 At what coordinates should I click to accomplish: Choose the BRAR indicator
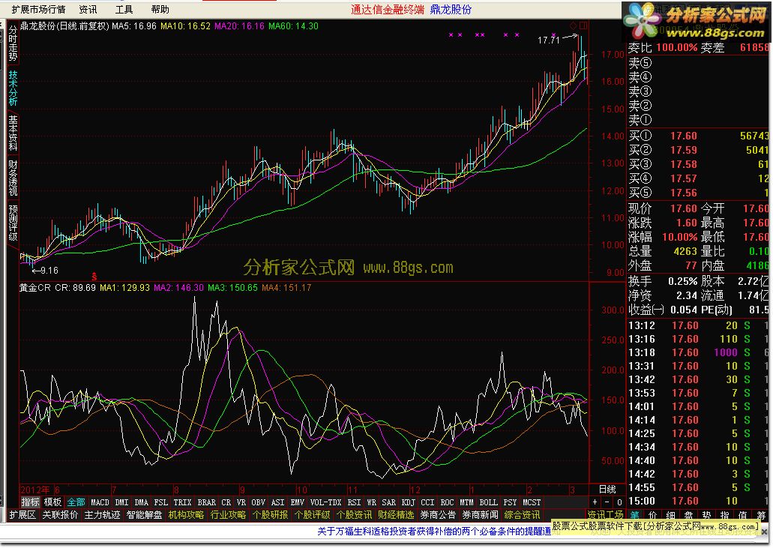coord(207,502)
